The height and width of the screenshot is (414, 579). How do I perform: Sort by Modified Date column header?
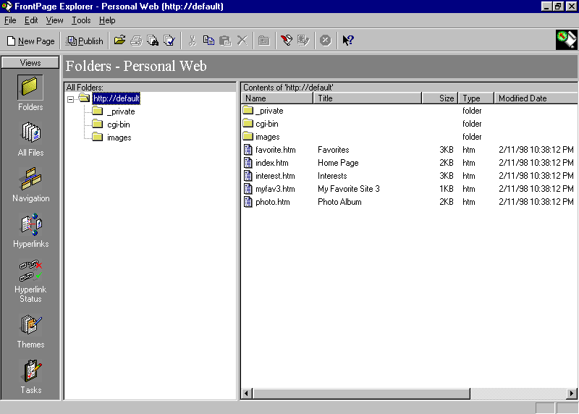(536, 98)
